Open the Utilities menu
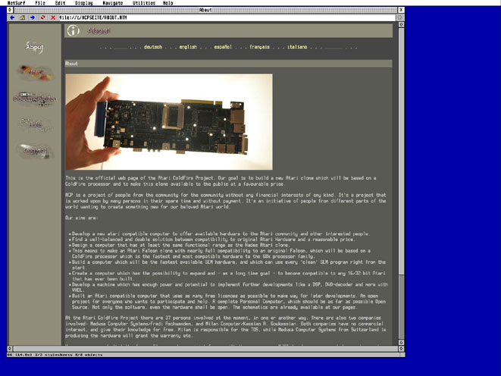 (x=144, y=3)
